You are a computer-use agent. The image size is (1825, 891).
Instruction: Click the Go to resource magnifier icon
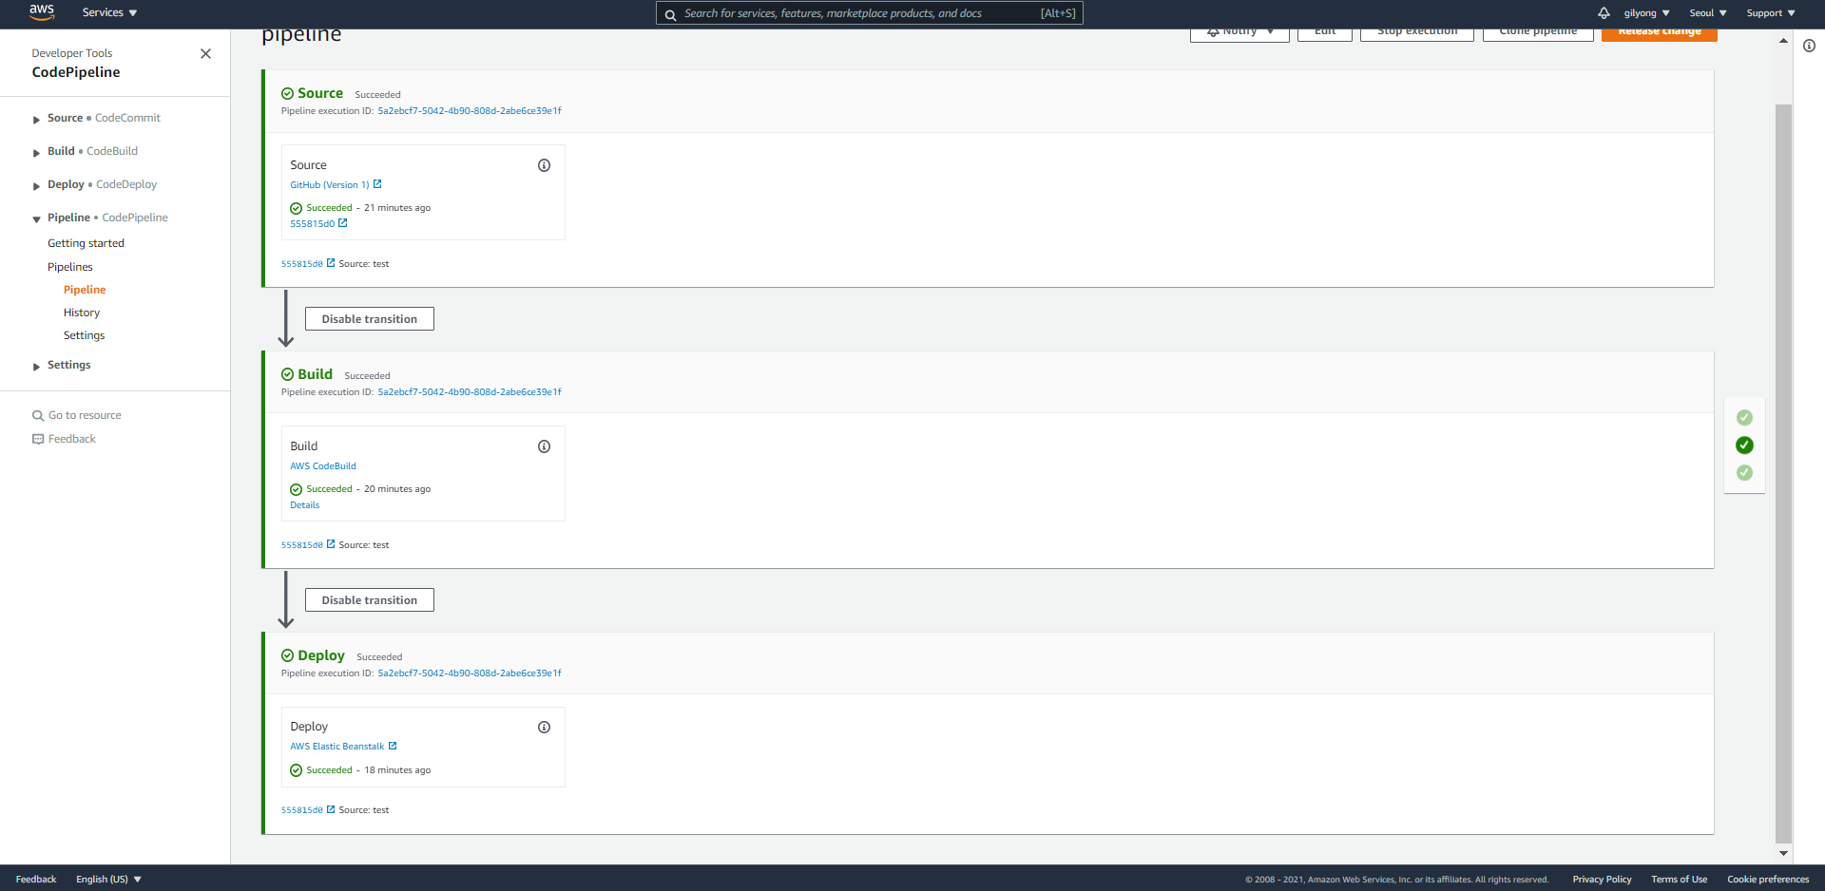click(38, 416)
